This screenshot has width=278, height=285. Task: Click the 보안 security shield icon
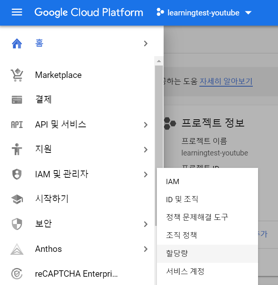17,224
